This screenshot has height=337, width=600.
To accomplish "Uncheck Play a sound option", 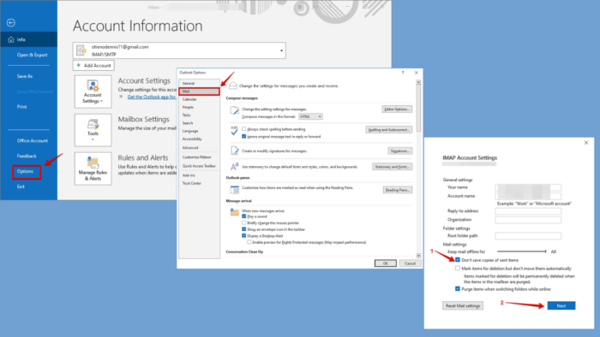I will [x=243, y=216].
